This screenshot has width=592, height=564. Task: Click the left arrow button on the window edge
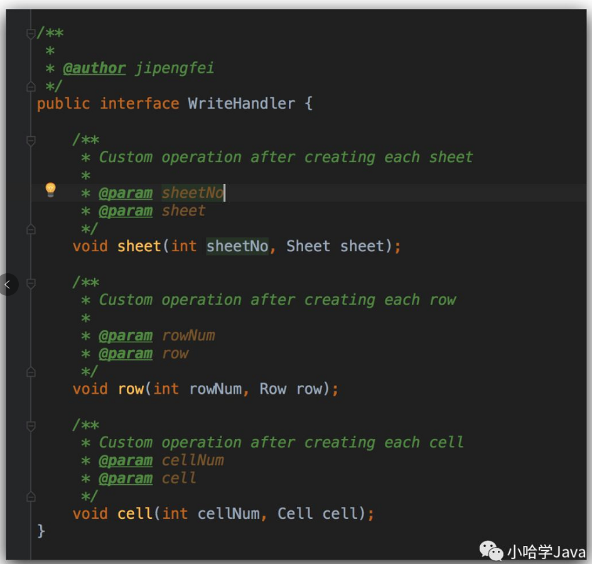pyautogui.click(x=8, y=285)
